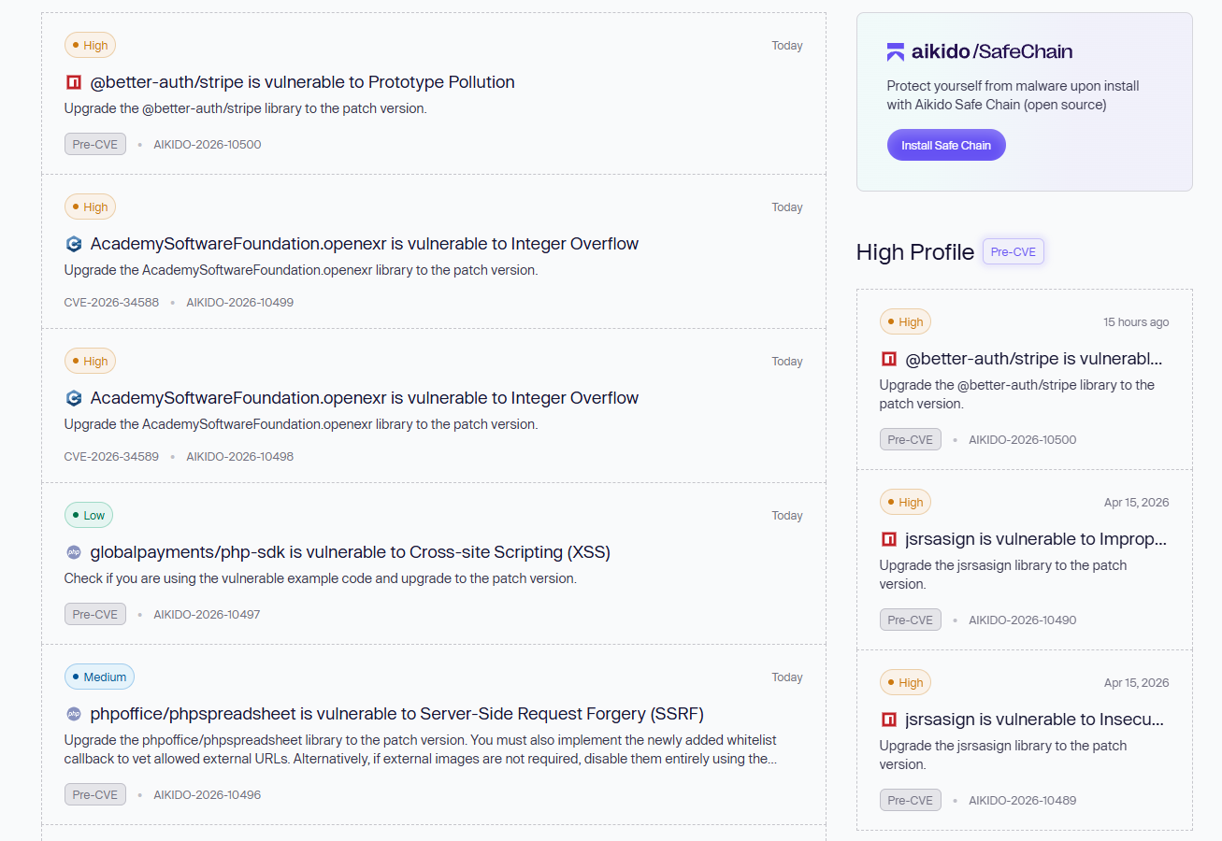
Task: Click the Aikido logo mark in SafeChain banner
Action: click(x=896, y=51)
